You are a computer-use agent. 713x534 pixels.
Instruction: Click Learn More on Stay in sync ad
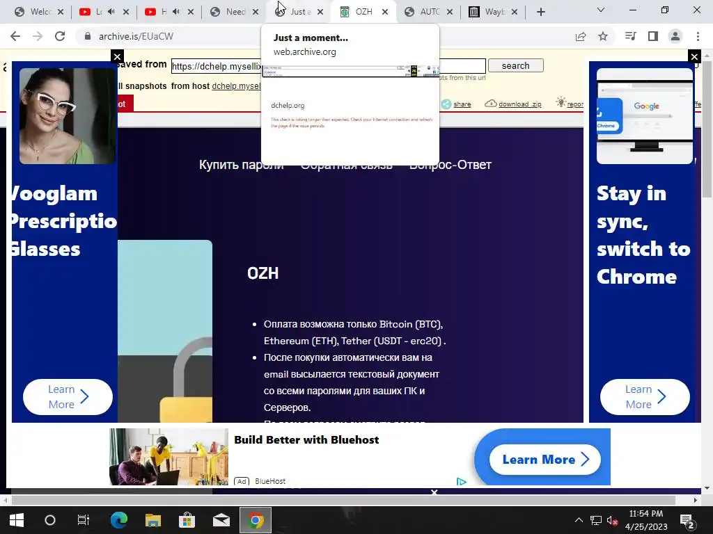(645, 397)
